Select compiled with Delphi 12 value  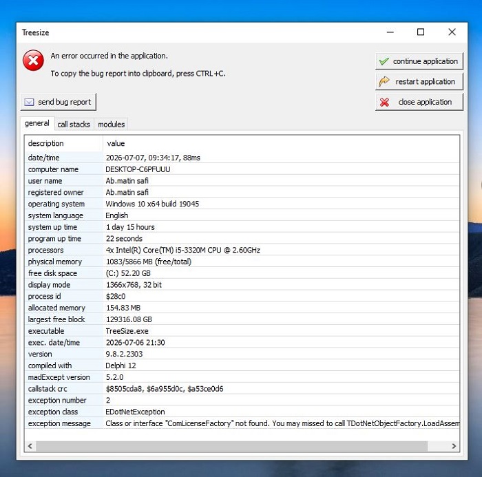[120, 365]
